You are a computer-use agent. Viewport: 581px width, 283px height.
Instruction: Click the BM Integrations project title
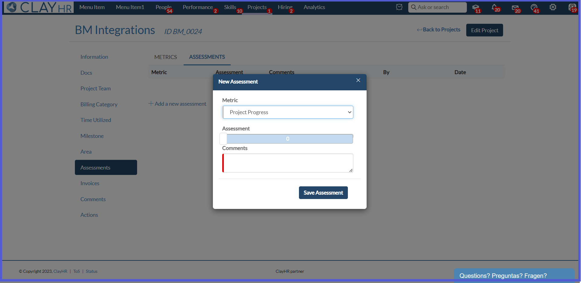coord(115,30)
